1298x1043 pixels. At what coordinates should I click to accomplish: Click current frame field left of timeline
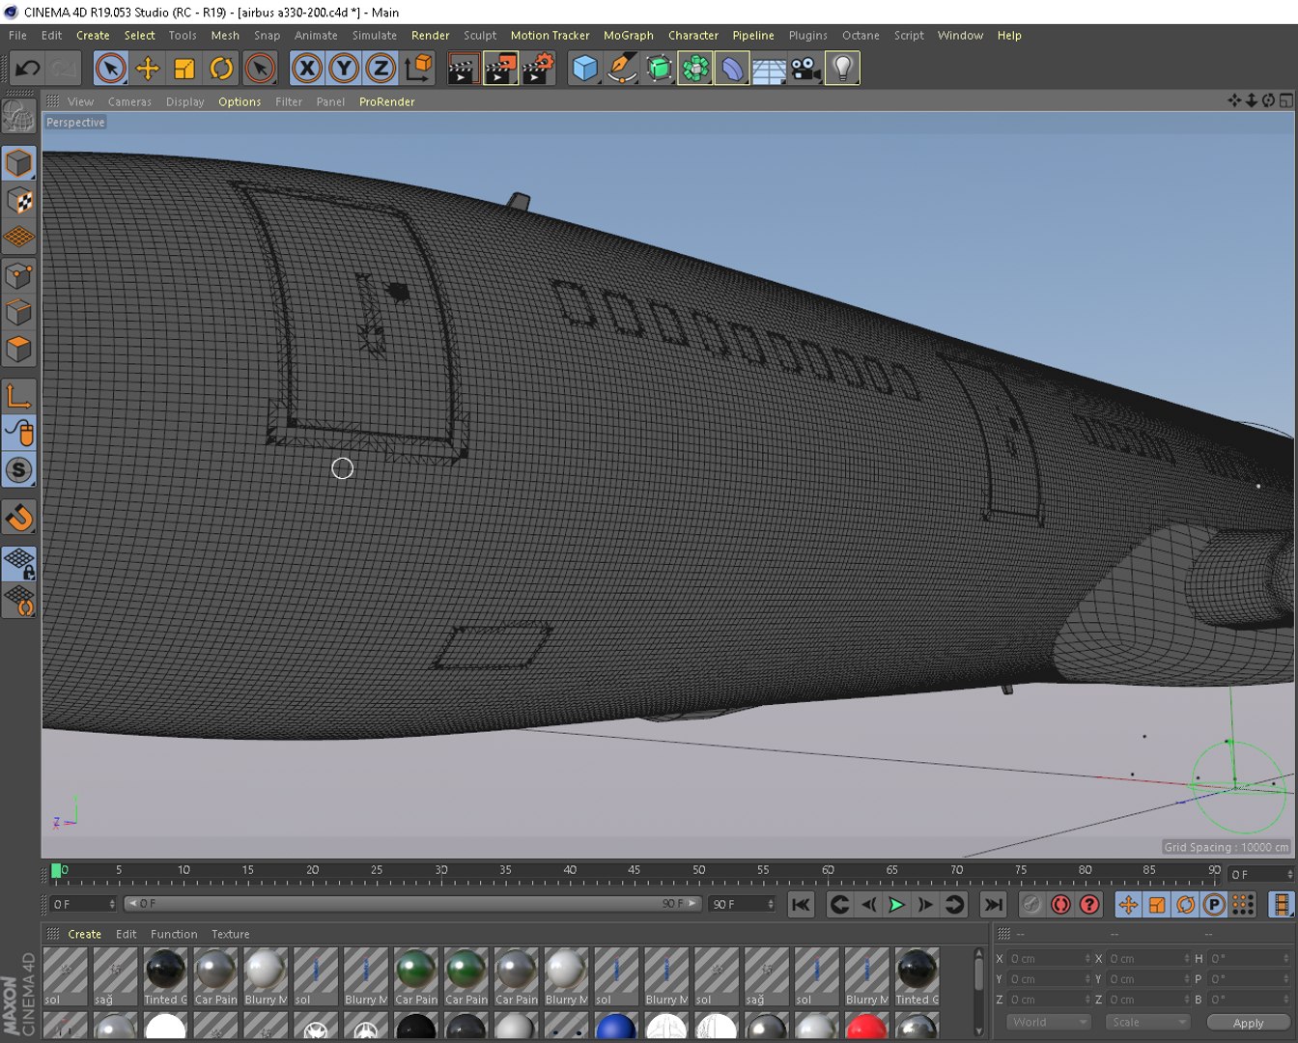point(83,904)
